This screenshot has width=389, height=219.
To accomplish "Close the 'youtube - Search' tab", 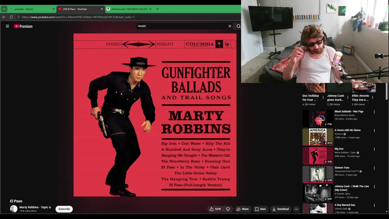I will (53, 9).
